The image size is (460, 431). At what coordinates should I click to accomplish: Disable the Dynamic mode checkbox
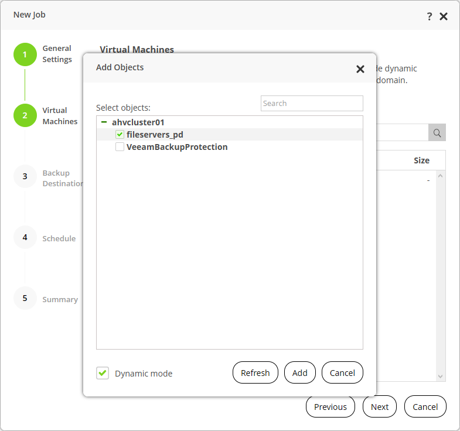click(x=103, y=373)
